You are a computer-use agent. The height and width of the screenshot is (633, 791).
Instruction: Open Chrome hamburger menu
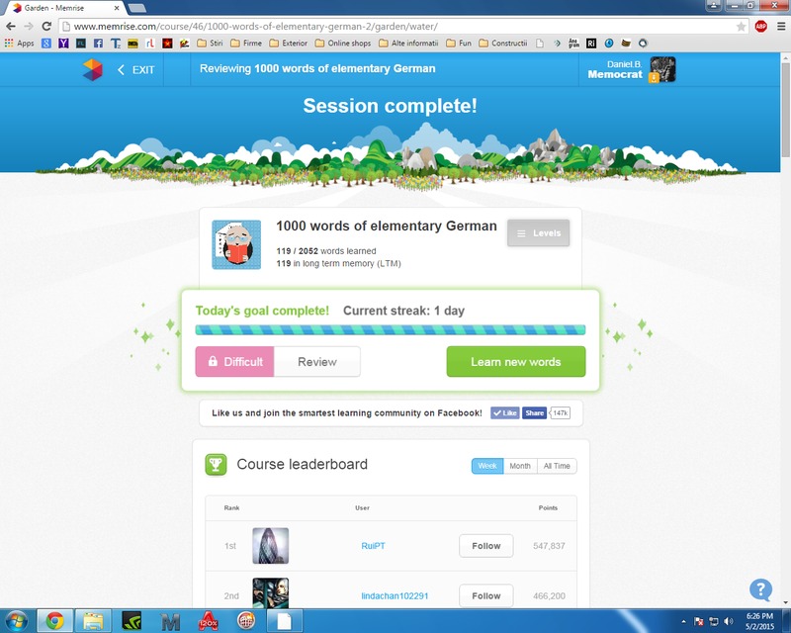780,27
